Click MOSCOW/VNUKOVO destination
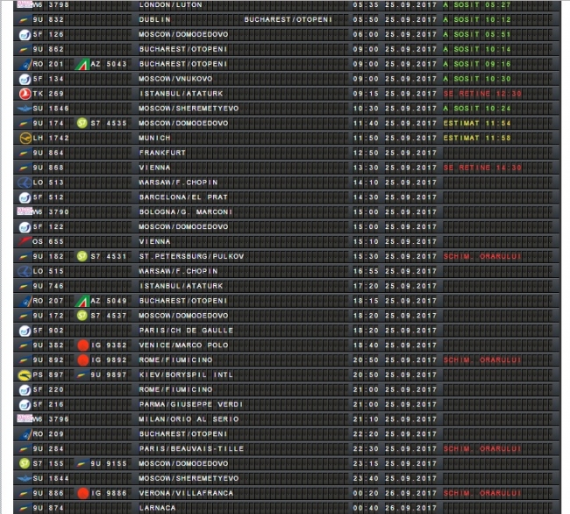This screenshot has width=570, height=514. (x=175, y=79)
